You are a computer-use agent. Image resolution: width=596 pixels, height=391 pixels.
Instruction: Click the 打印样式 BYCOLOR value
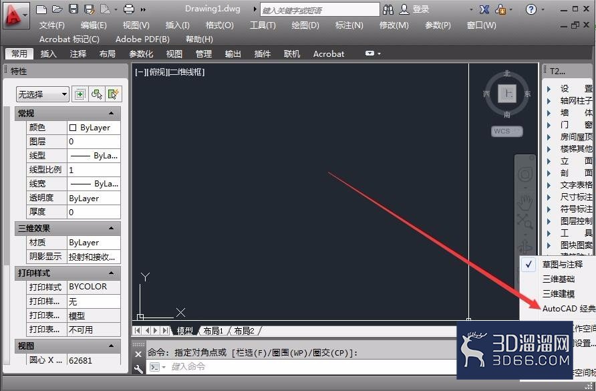[x=94, y=287]
